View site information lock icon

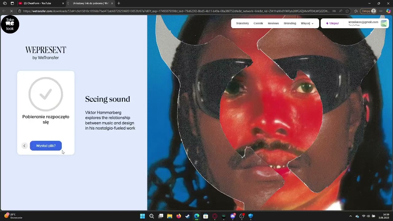pos(20,11)
